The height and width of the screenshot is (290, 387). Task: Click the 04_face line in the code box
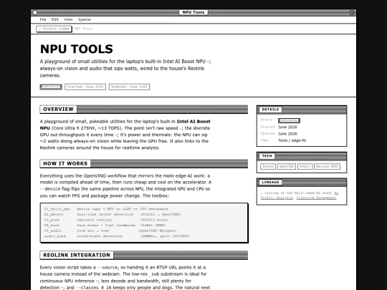coord(105,225)
